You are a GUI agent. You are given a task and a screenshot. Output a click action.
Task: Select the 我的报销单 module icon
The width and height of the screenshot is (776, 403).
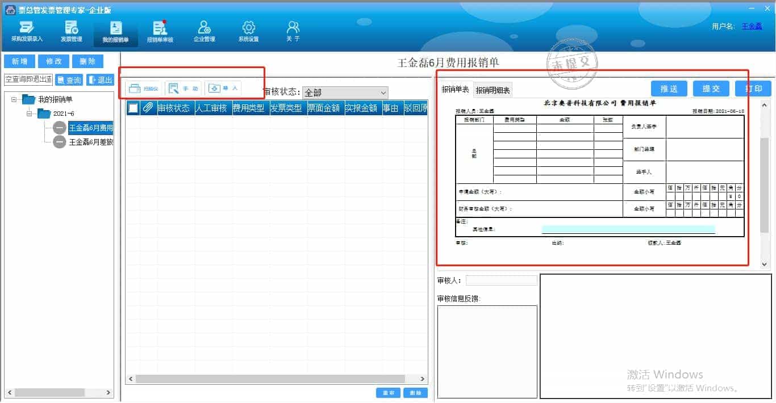116,32
